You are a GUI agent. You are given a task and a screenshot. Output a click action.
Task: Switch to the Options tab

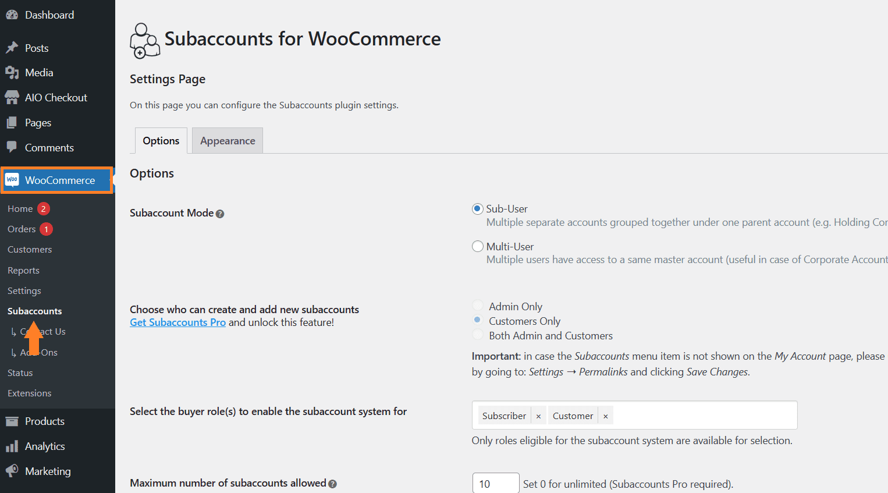pos(161,141)
